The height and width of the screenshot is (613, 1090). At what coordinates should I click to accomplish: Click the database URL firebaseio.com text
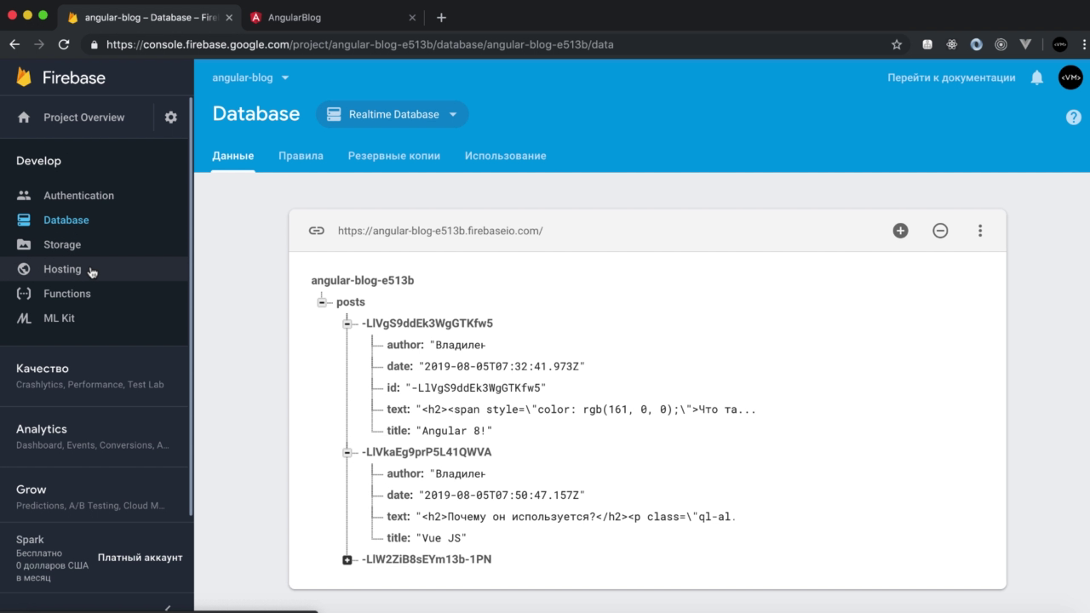440,231
